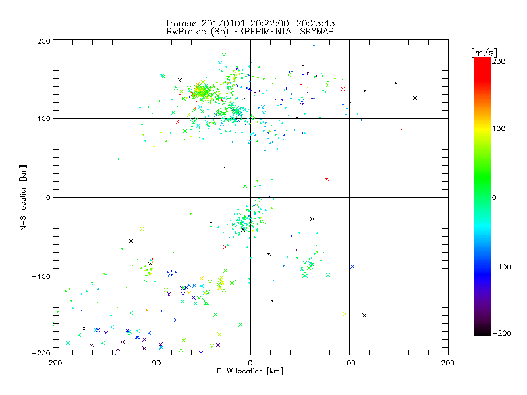Image resolution: width=527 pixels, height=395 pixels.
Task: Select the black X marker beside the lower-right yellow X
Action: [364, 315]
